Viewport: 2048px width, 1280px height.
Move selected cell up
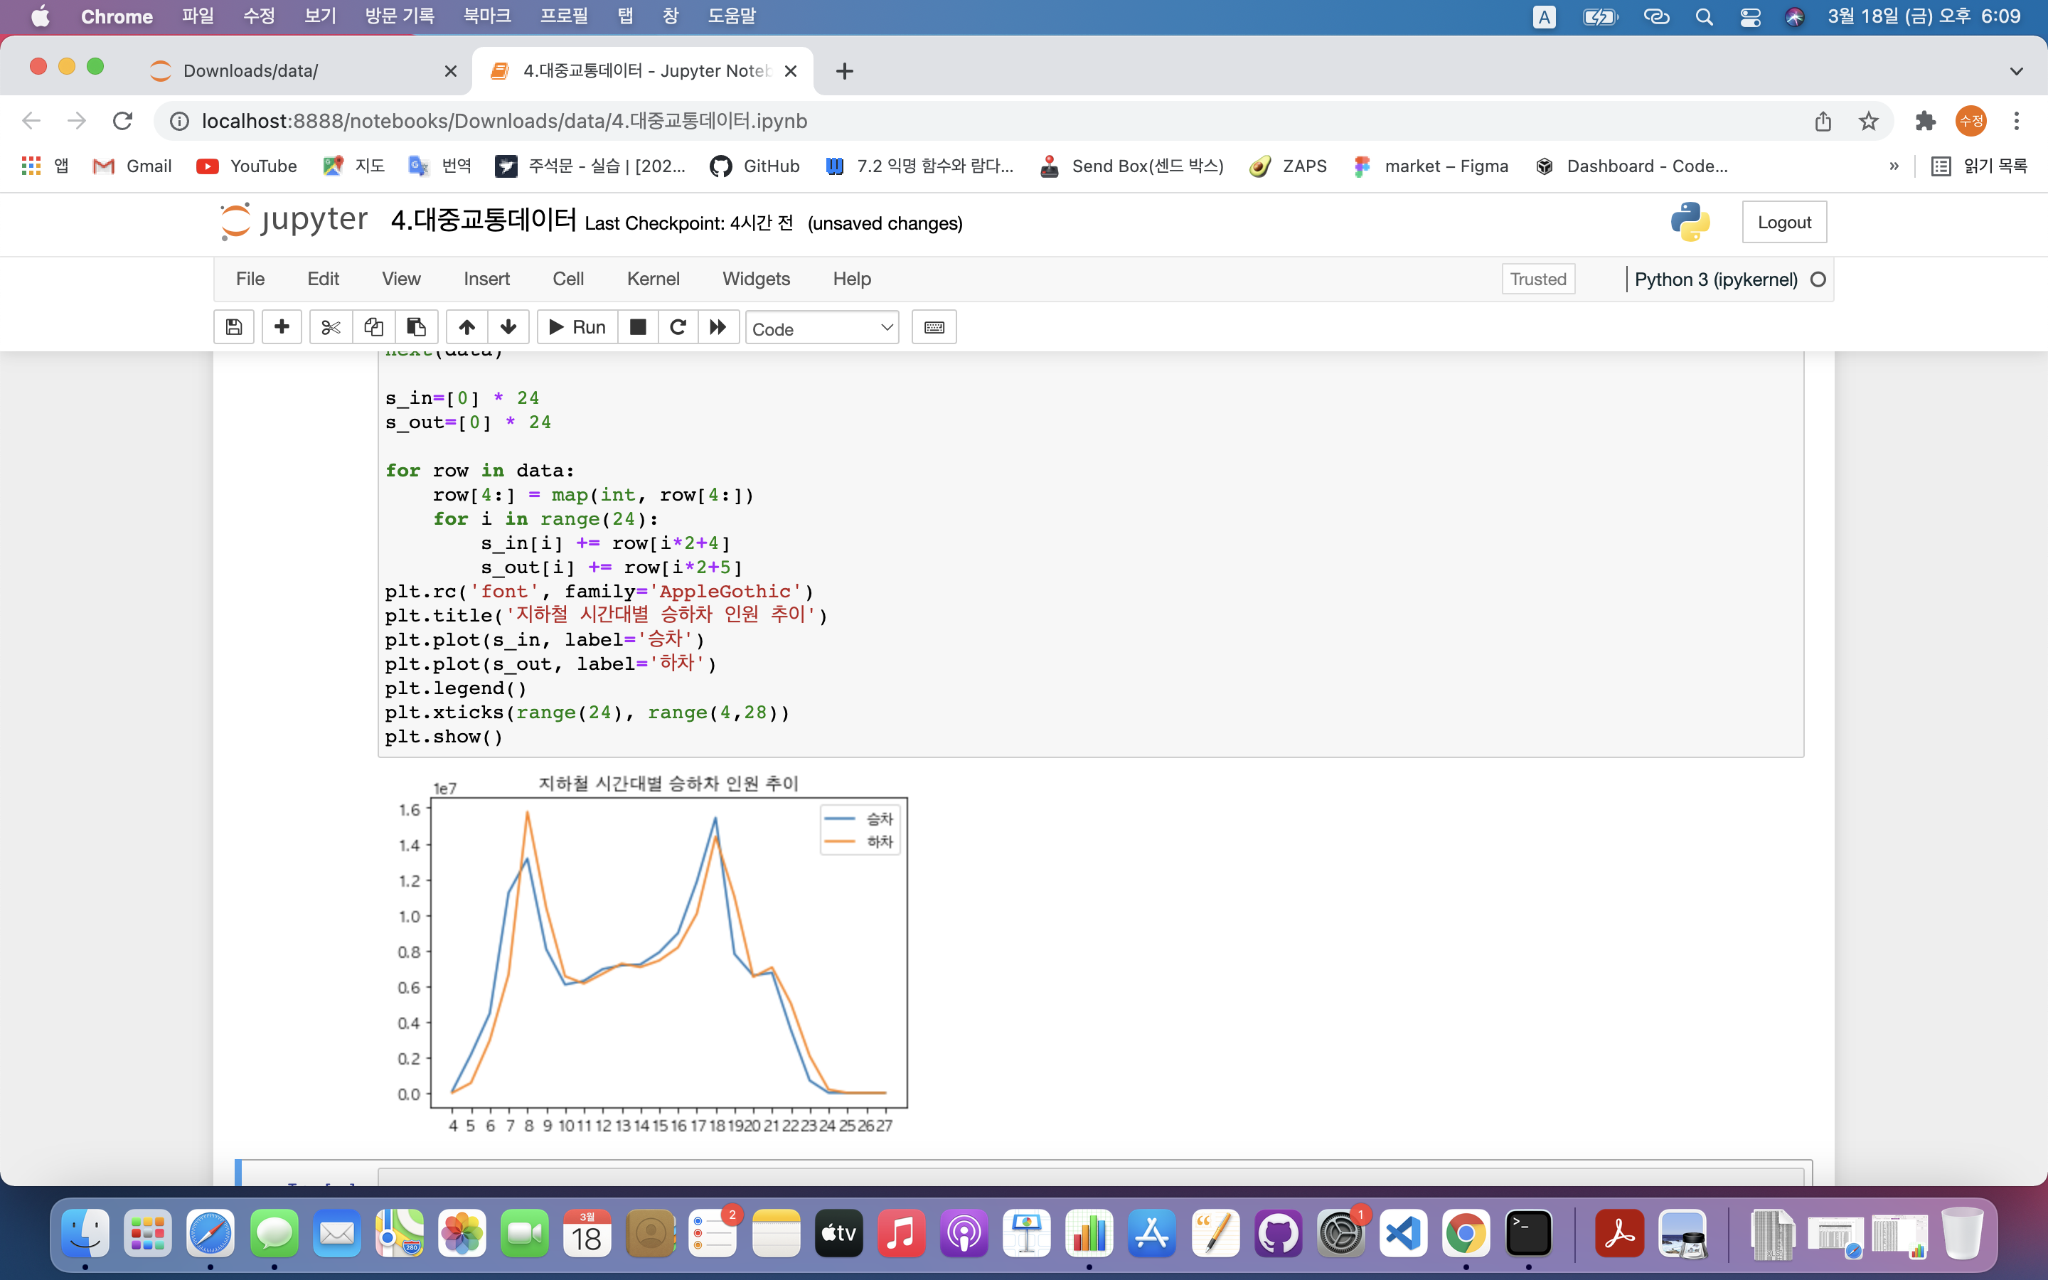pyautogui.click(x=467, y=328)
